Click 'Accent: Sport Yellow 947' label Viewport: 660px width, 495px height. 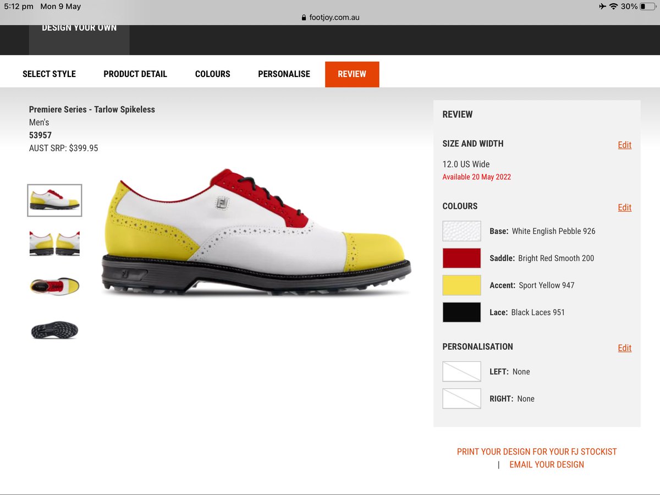(x=532, y=285)
